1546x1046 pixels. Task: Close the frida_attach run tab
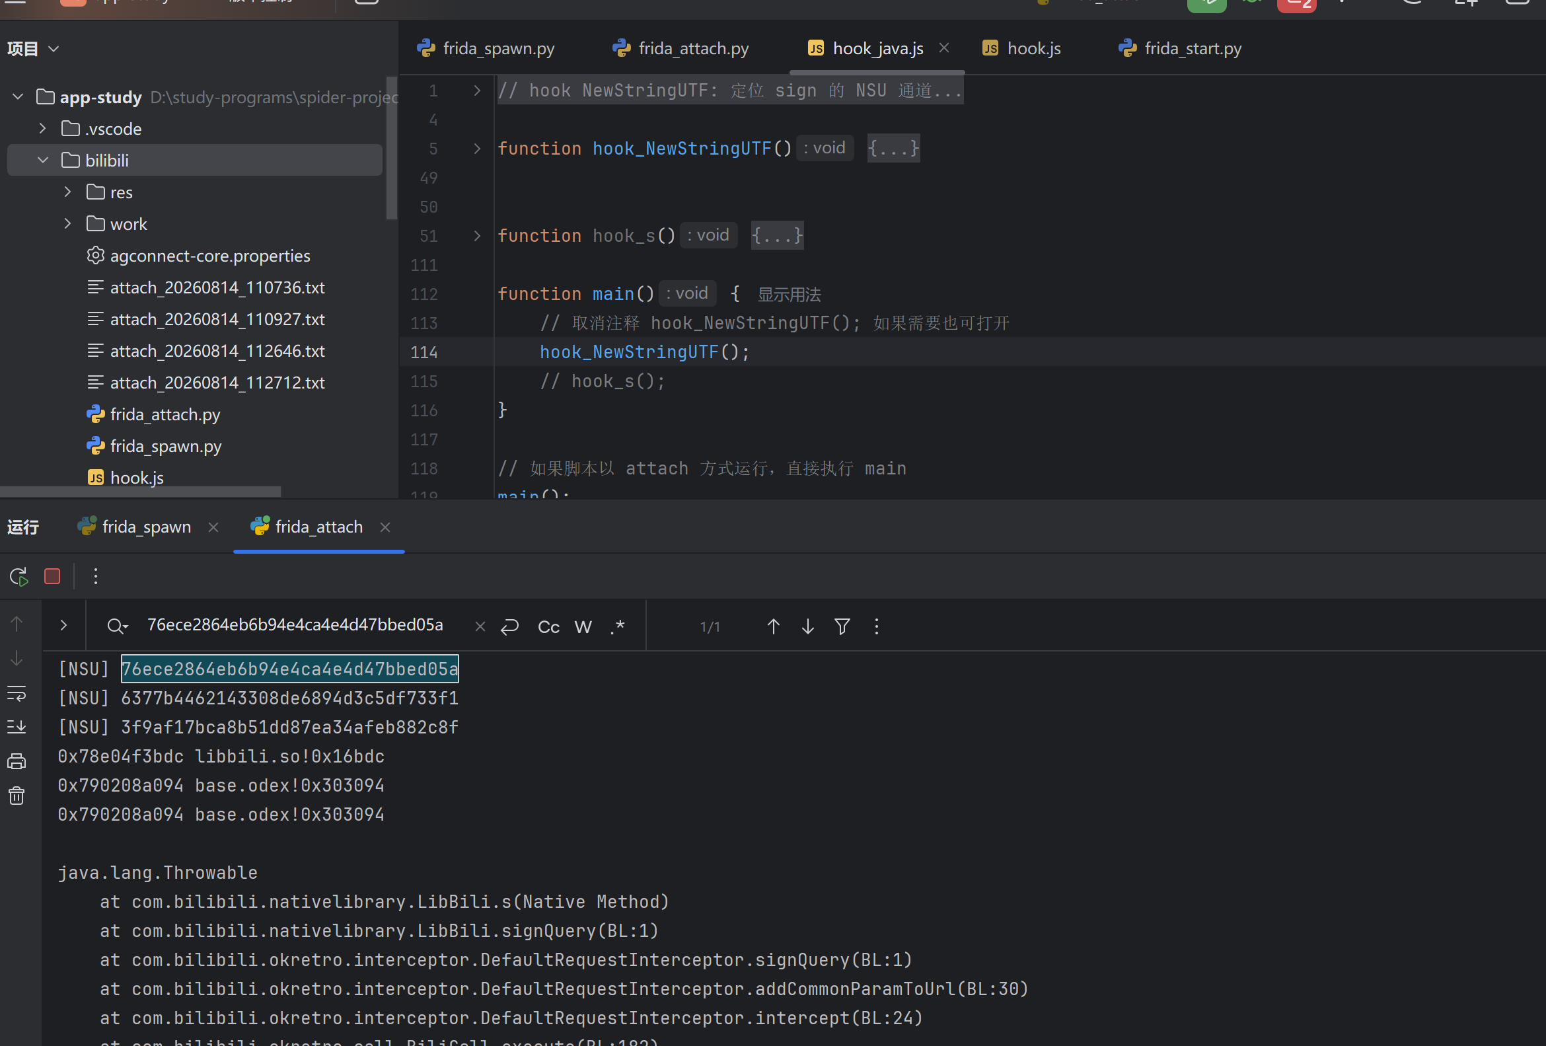pyautogui.click(x=385, y=527)
